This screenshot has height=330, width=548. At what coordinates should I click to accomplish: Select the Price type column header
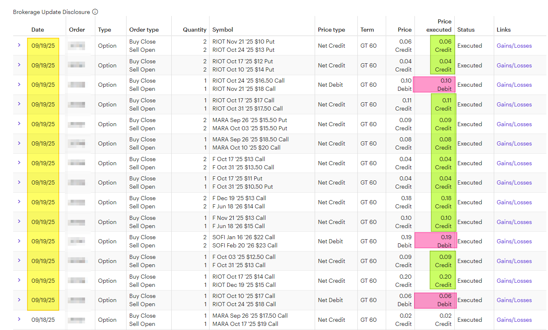[332, 30]
